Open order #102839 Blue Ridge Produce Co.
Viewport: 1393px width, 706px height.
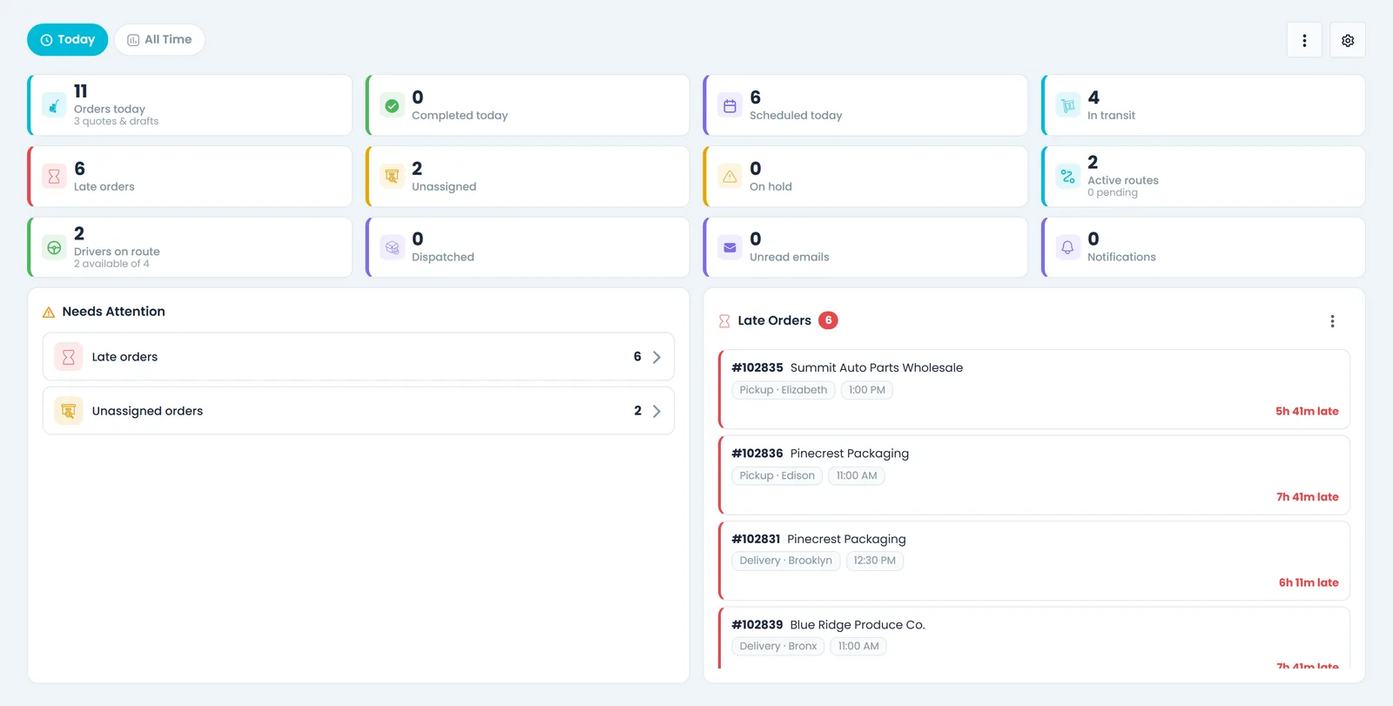1034,638
